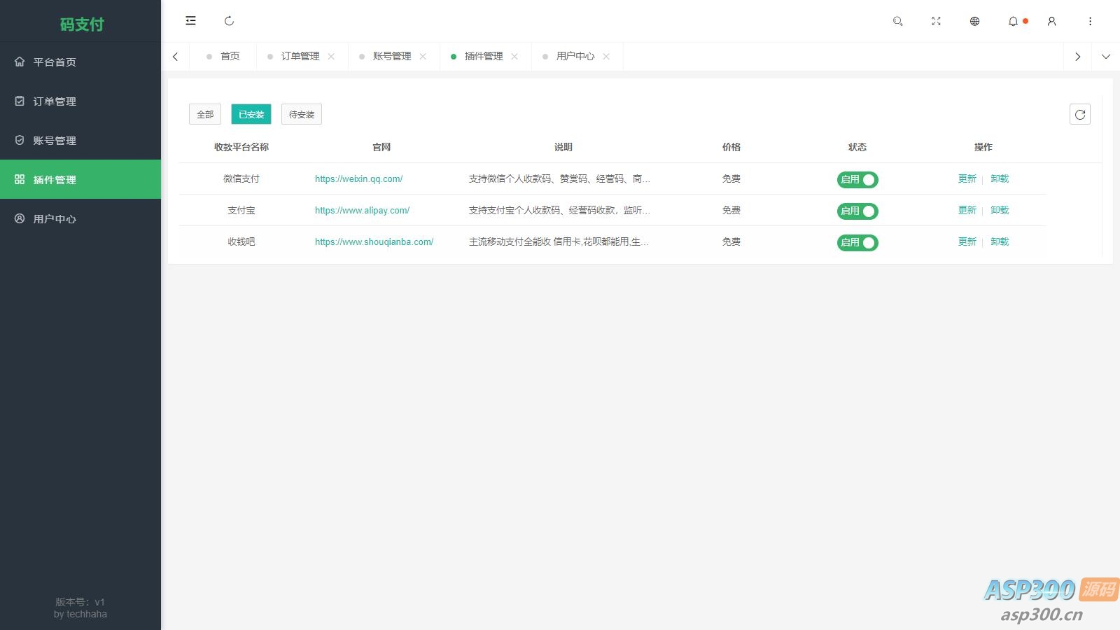
Task: Click 卸载 for 微信支付
Action: coord(1000,178)
